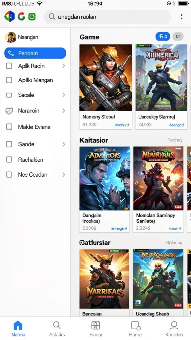Open the Dangaim Iroolios game cover

tap(104, 178)
